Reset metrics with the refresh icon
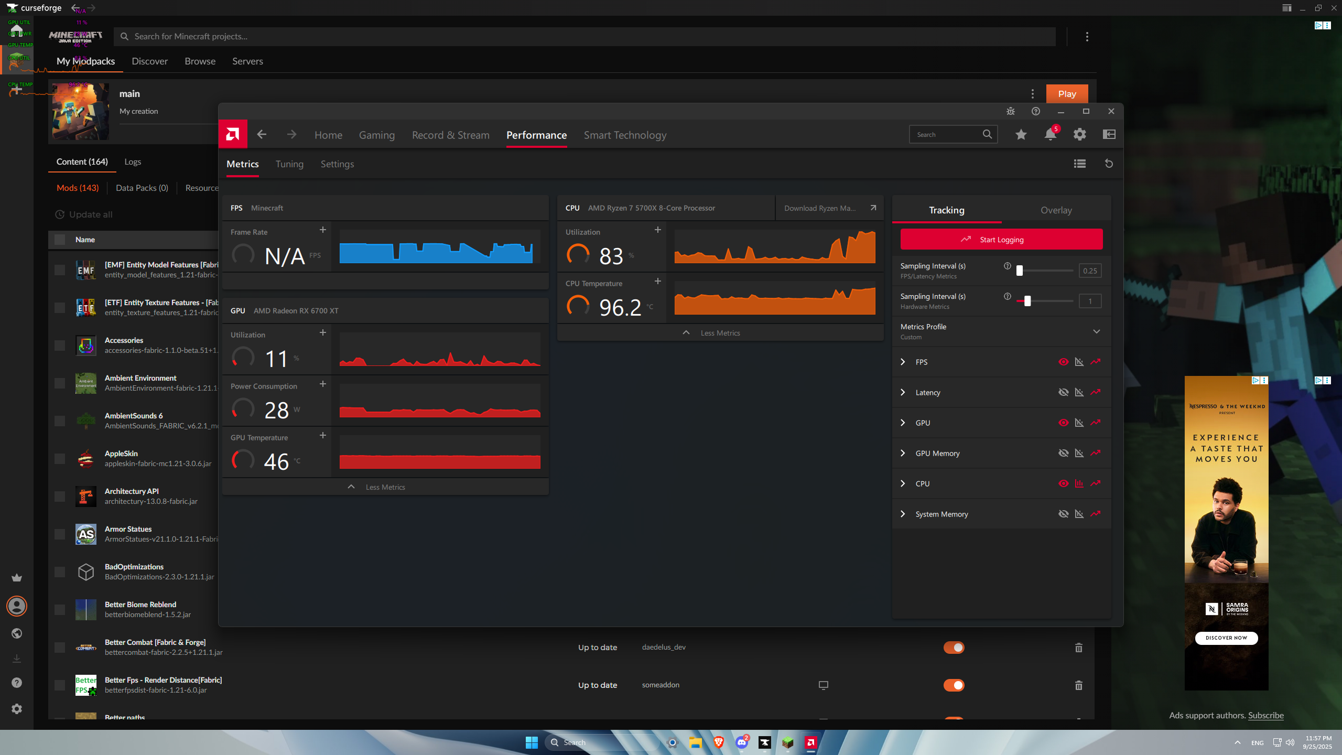 pos(1109,164)
